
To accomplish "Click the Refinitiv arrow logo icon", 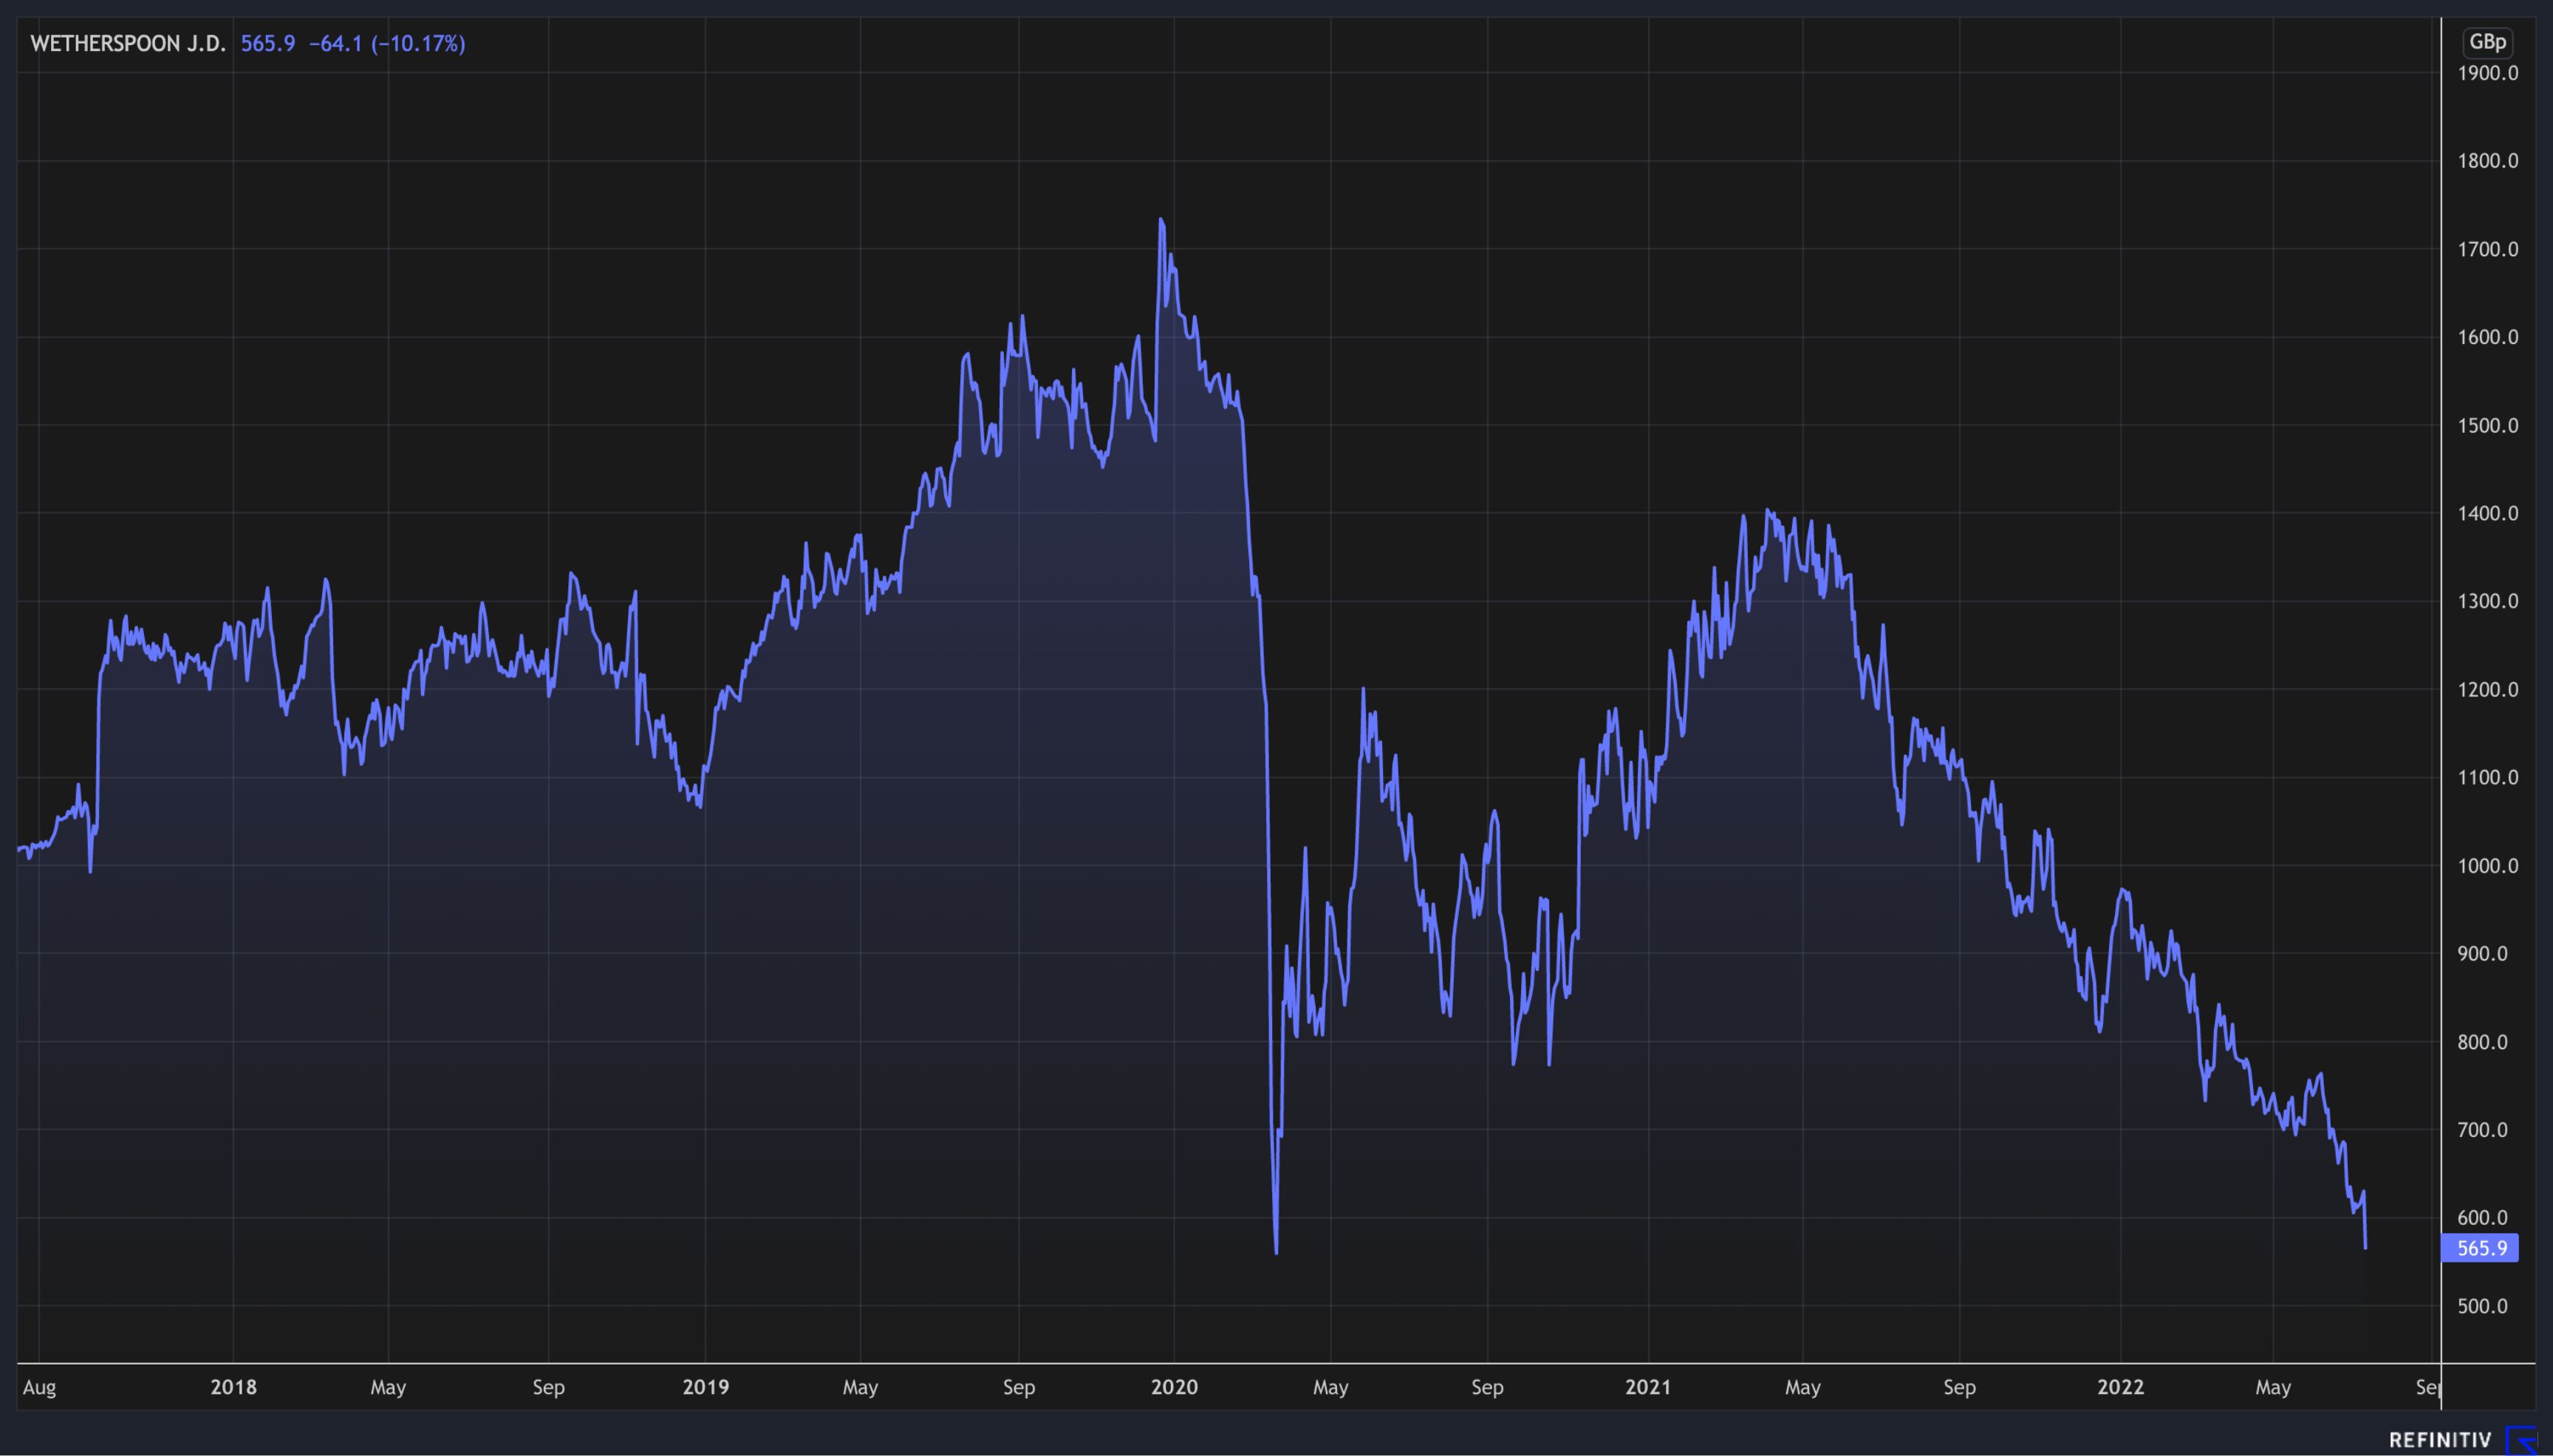I will (x=2521, y=1440).
